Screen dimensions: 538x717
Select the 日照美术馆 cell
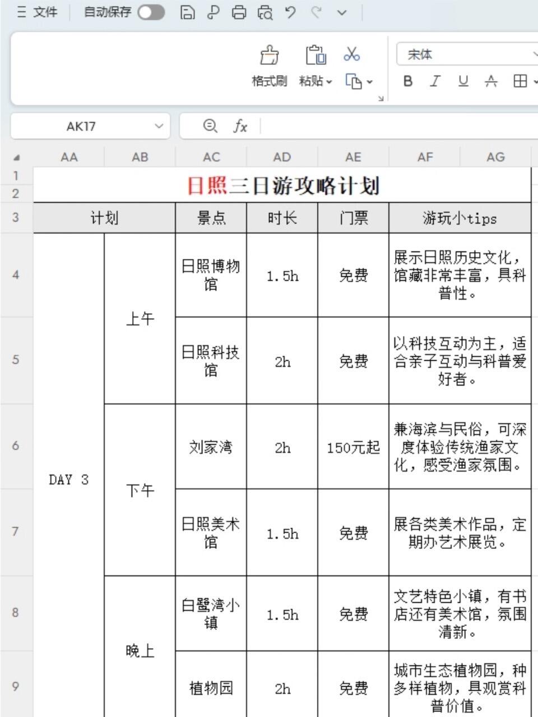point(211,533)
